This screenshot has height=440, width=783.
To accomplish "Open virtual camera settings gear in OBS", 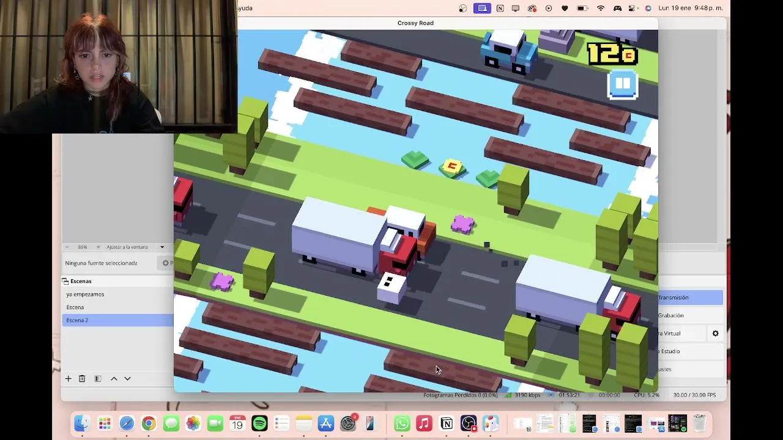I will pyautogui.click(x=715, y=333).
